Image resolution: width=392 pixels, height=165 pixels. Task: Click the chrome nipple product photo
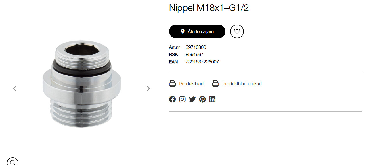(81, 84)
